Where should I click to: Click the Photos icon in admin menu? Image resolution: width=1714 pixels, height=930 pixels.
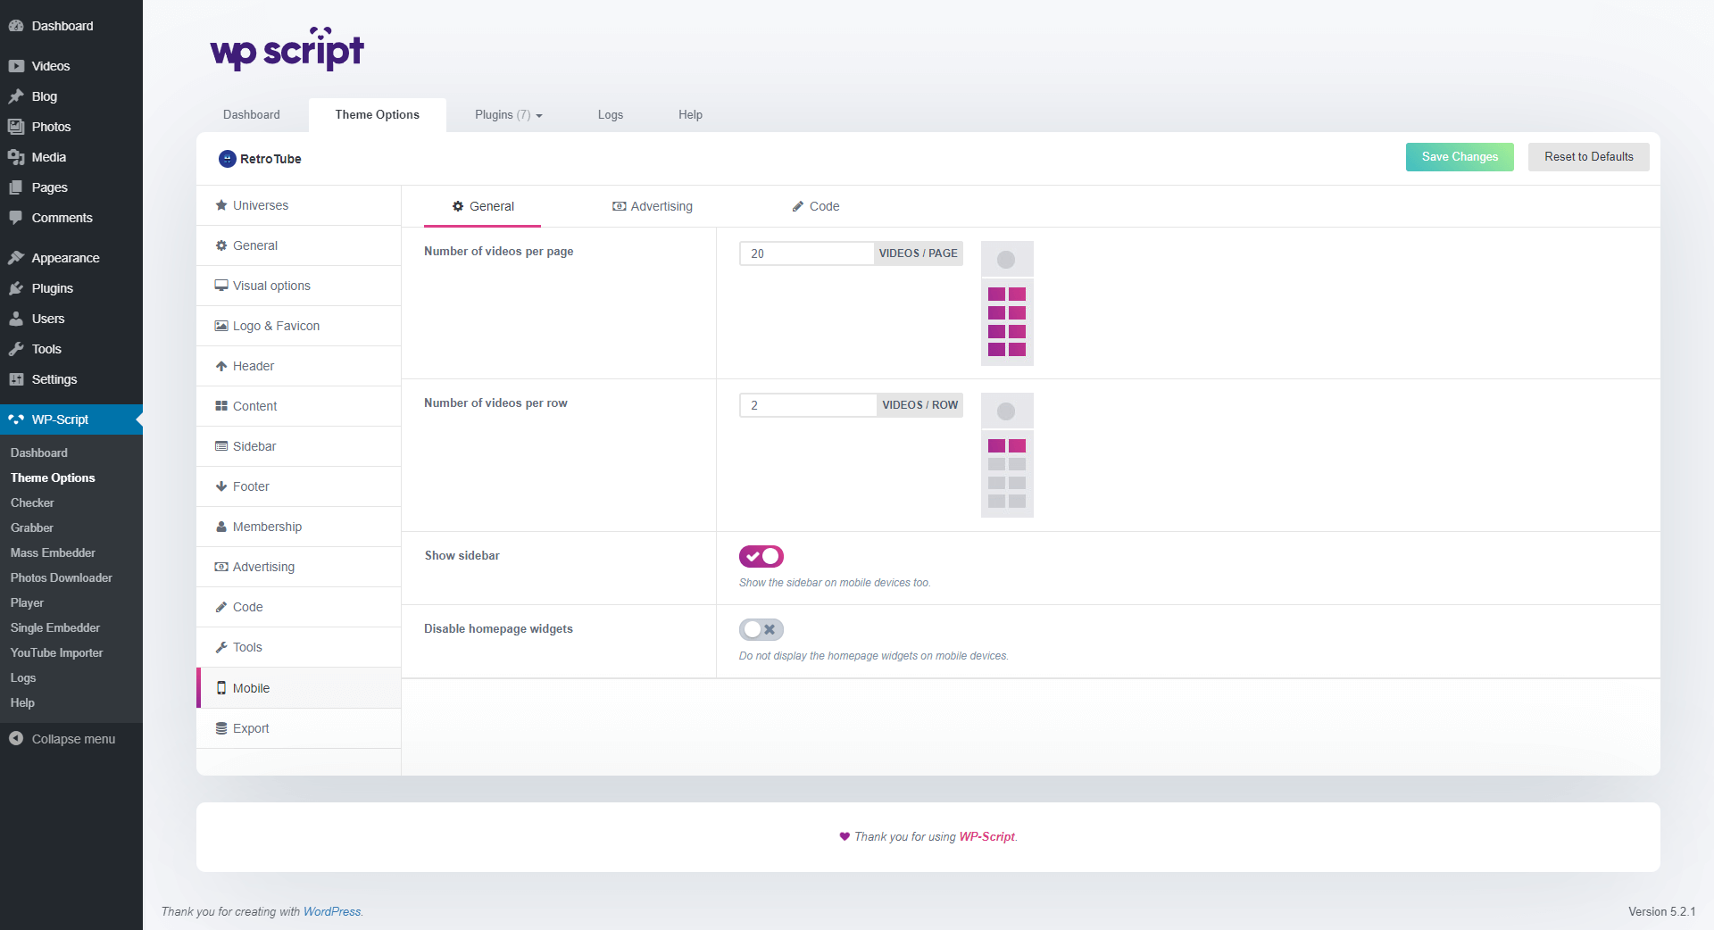[x=16, y=127]
